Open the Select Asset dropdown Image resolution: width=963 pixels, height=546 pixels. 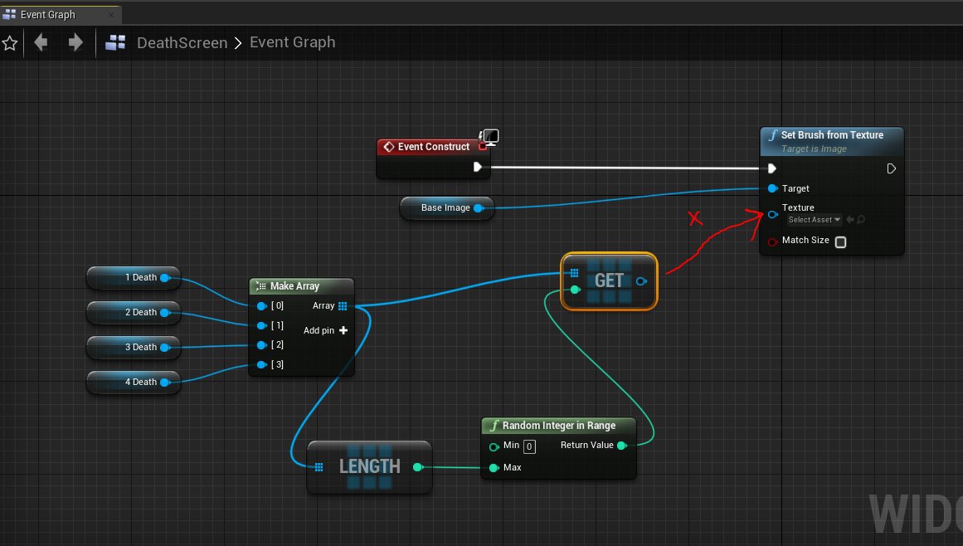click(814, 220)
